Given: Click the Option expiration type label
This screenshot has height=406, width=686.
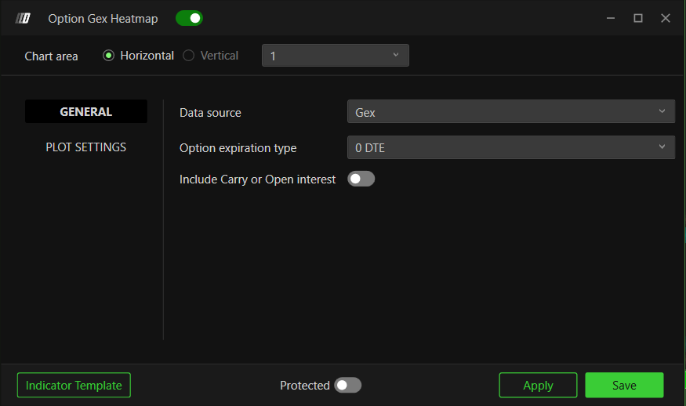Looking at the screenshot, I should pyautogui.click(x=238, y=148).
